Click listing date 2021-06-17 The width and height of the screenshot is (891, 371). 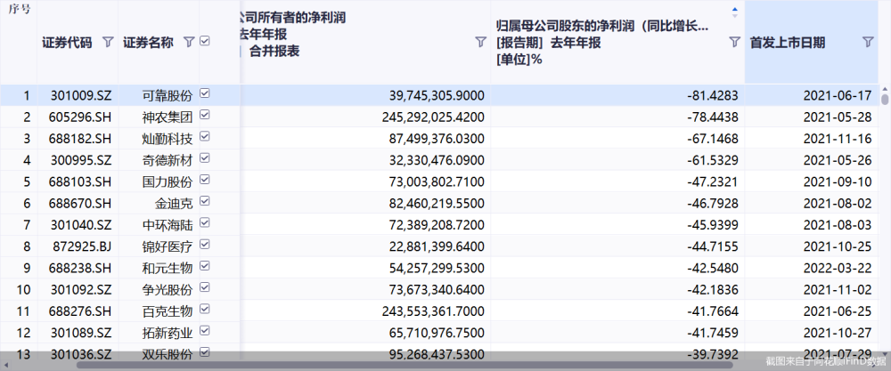coord(838,96)
